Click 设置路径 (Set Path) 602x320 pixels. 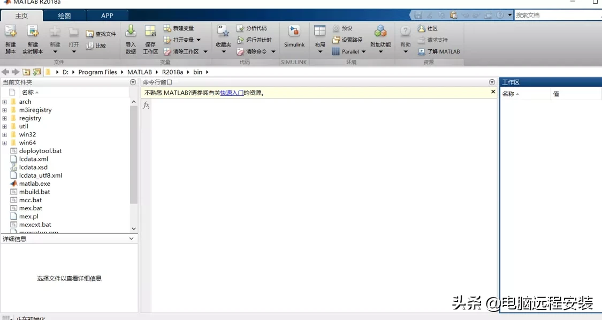(347, 40)
